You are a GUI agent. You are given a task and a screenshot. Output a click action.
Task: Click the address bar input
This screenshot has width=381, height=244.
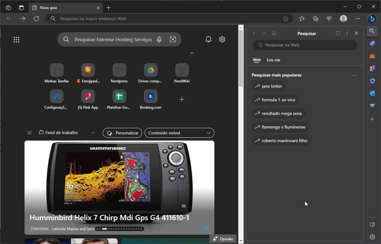[169, 19]
